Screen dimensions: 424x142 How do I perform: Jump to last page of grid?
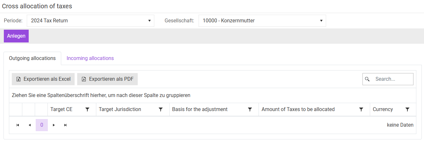point(66,125)
